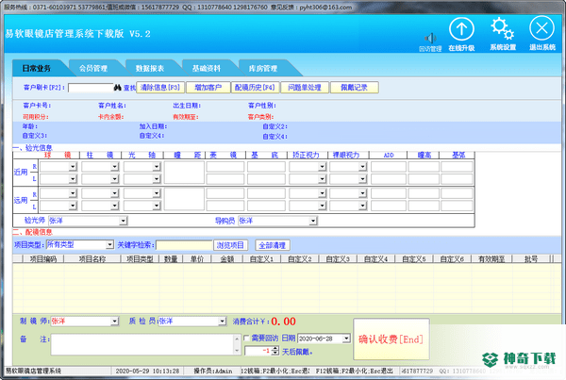The image size is (566, 380).
Task: Open the 项目类型 dropdown
Action: point(109,244)
